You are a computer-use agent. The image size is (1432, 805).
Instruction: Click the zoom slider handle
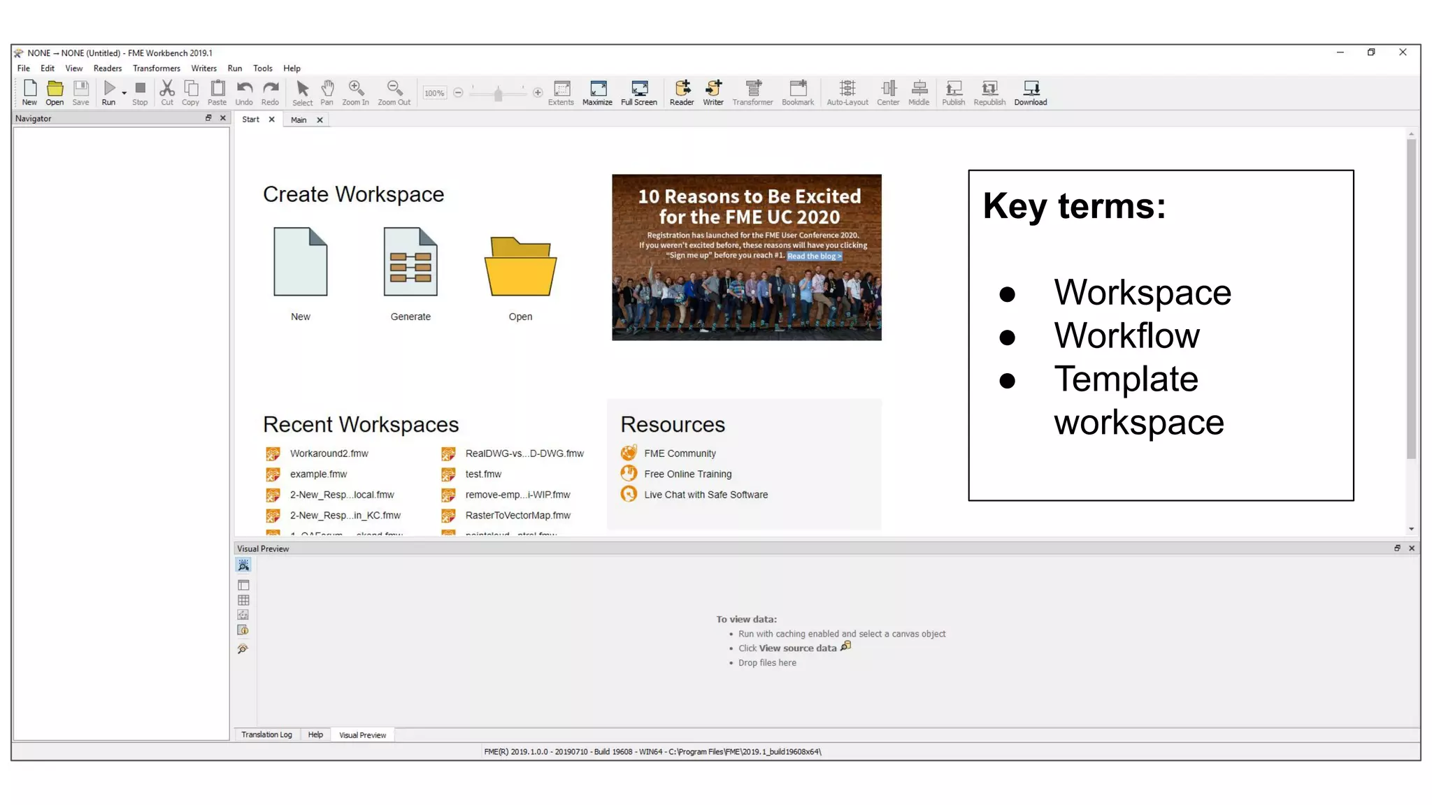point(498,94)
